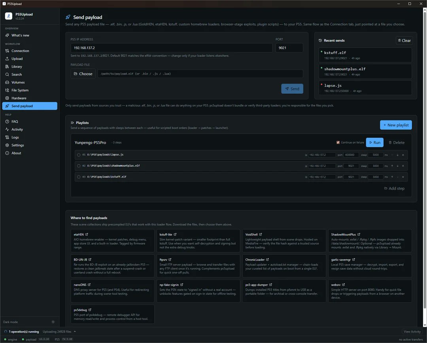Click the port field showing 9021 at top

click(289, 48)
